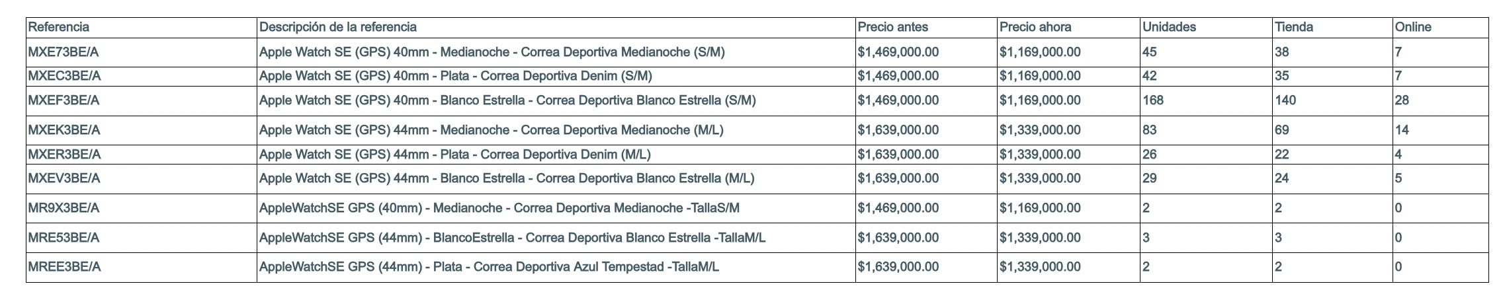Click the Precio antes column header
Screen dimensions: 1503x292
coord(893,27)
